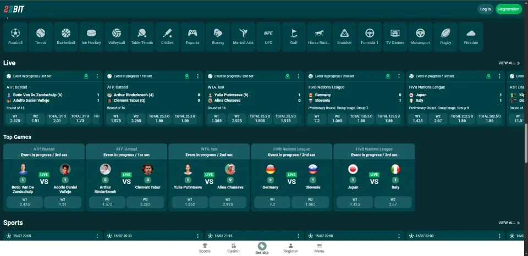The width and height of the screenshot is (528, 256).
Task: Open the Football sport category
Action: click(15, 37)
